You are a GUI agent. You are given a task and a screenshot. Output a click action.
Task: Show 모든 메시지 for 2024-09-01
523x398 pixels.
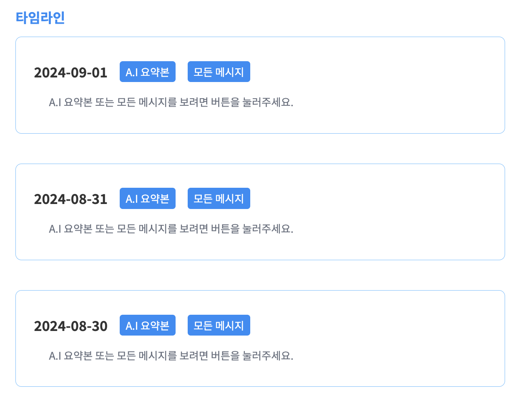[219, 72]
